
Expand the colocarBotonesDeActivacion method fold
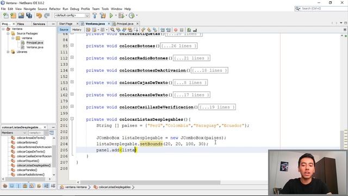[72, 70]
